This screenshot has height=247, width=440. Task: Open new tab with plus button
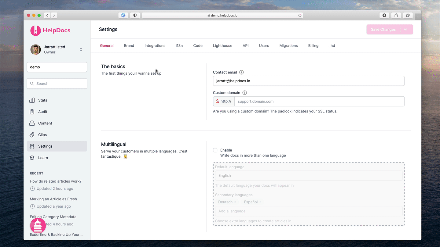[418, 17]
